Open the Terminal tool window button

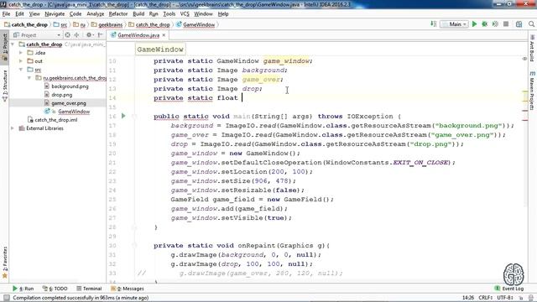click(x=89, y=289)
